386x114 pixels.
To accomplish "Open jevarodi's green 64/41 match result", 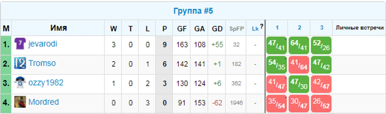I will click(299, 45).
